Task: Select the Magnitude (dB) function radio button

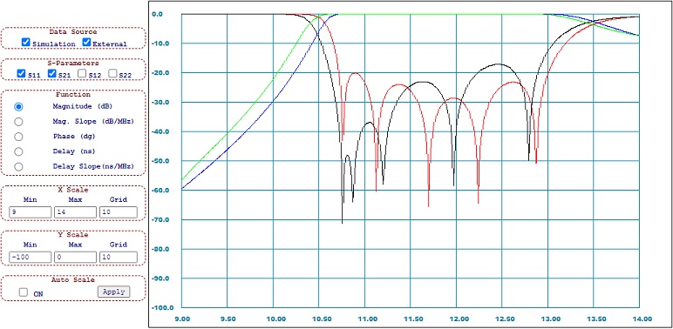Action: tap(18, 106)
